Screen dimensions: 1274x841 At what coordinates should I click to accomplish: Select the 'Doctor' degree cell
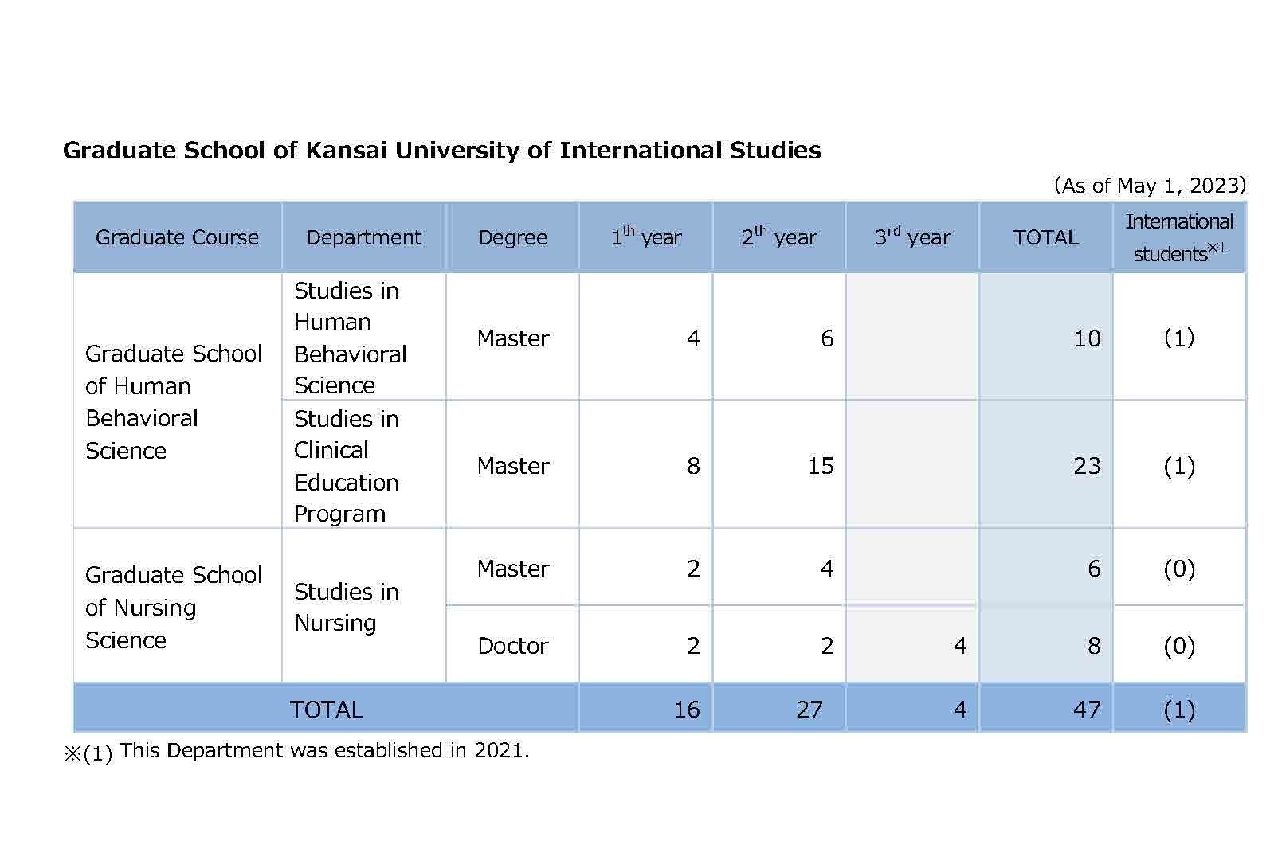click(x=512, y=645)
